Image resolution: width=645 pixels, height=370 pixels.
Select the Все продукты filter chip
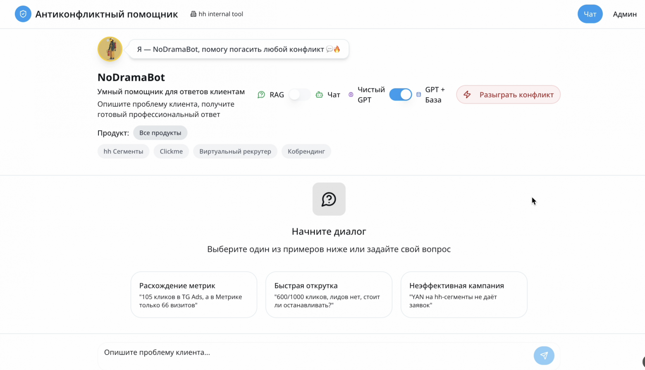click(x=160, y=133)
